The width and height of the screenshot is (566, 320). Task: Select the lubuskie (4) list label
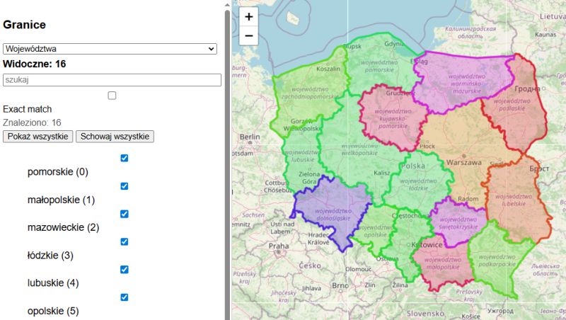click(x=53, y=283)
